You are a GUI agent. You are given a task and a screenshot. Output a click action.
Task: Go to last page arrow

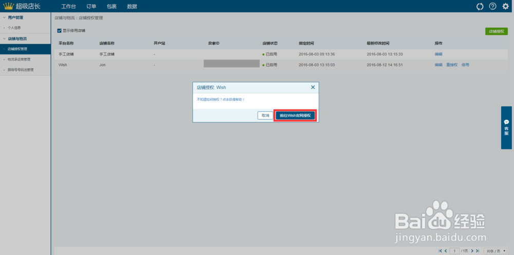point(478,251)
